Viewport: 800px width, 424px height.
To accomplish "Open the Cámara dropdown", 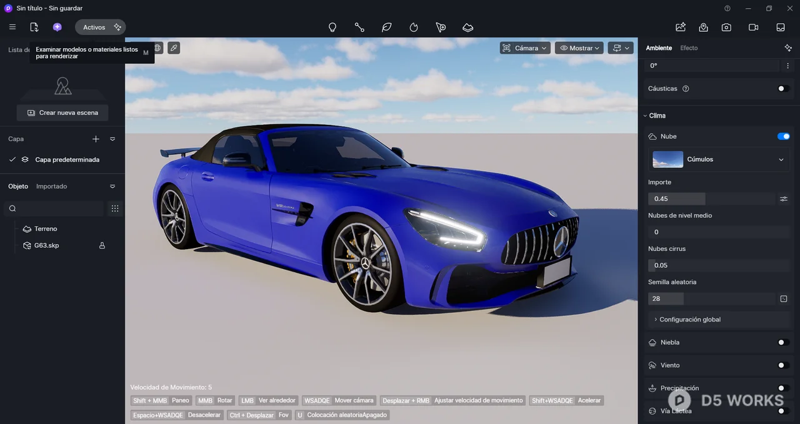I will pyautogui.click(x=525, y=47).
